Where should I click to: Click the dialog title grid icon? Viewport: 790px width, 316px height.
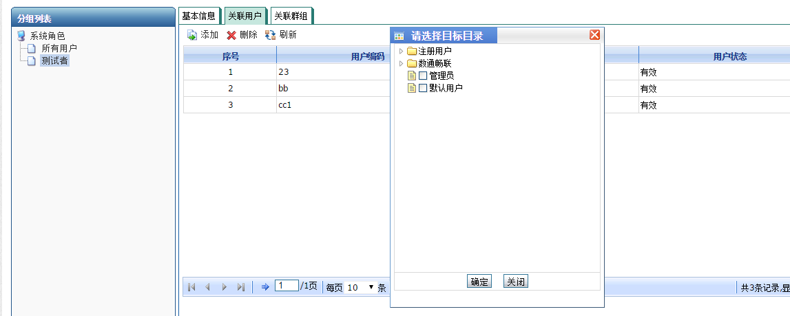point(399,36)
